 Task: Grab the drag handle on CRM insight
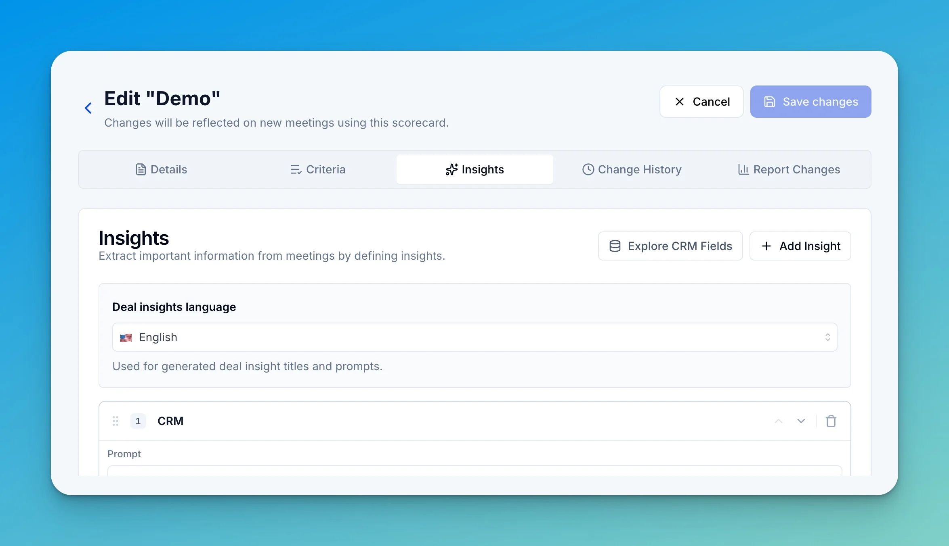pyautogui.click(x=115, y=421)
